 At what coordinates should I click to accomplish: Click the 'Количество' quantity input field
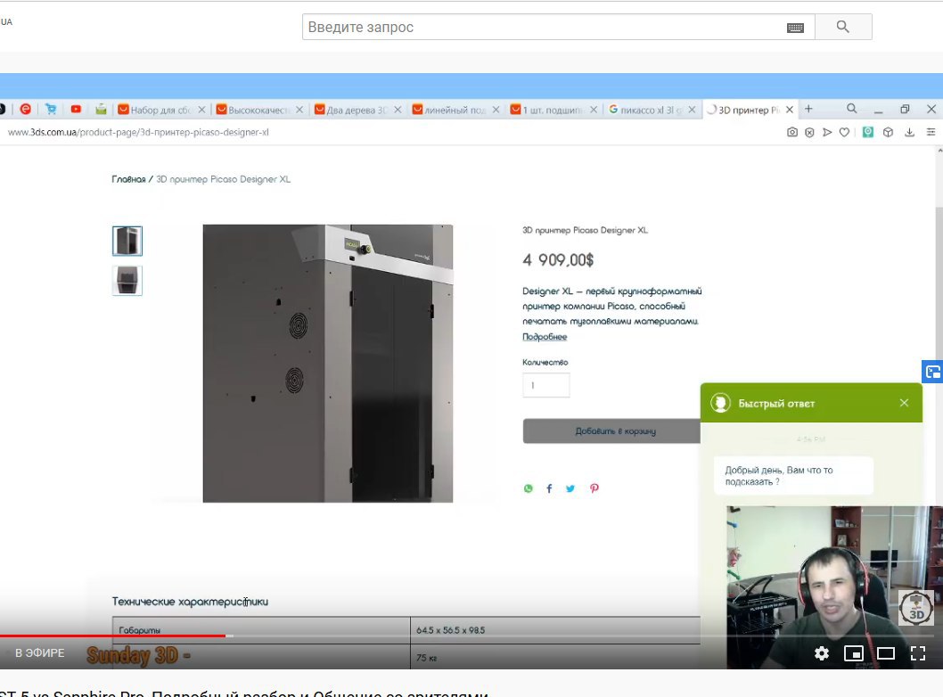546,385
